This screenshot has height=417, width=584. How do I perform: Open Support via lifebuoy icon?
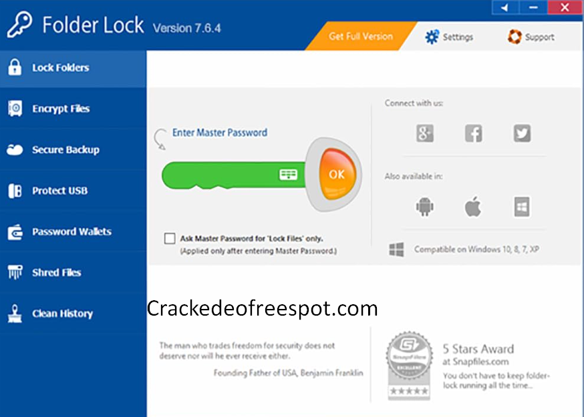point(515,37)
